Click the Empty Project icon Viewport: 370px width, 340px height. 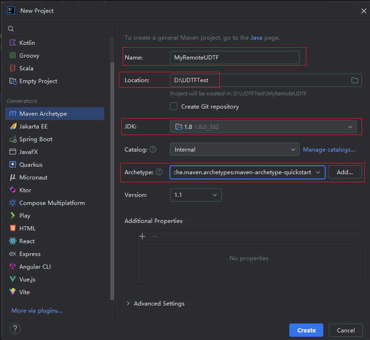[x=13, y=81]
